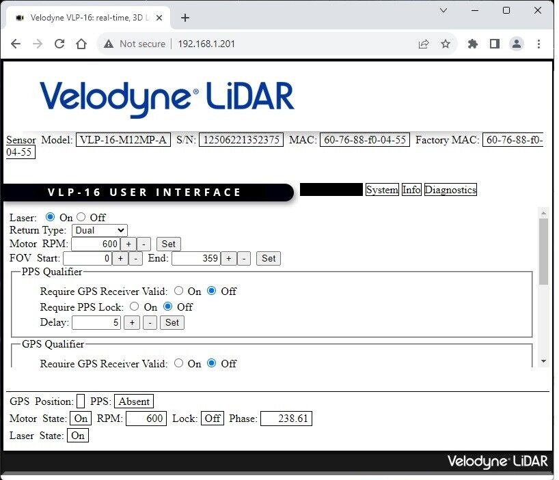Viewport: 559px width, 480px height.
Task: Open the Extensions puzzle icon
Action: 472,44
